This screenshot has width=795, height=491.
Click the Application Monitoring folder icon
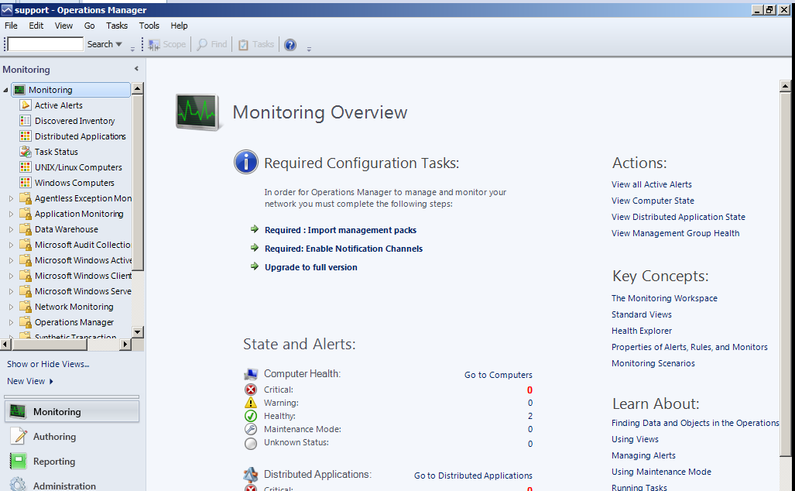(25, 214)
